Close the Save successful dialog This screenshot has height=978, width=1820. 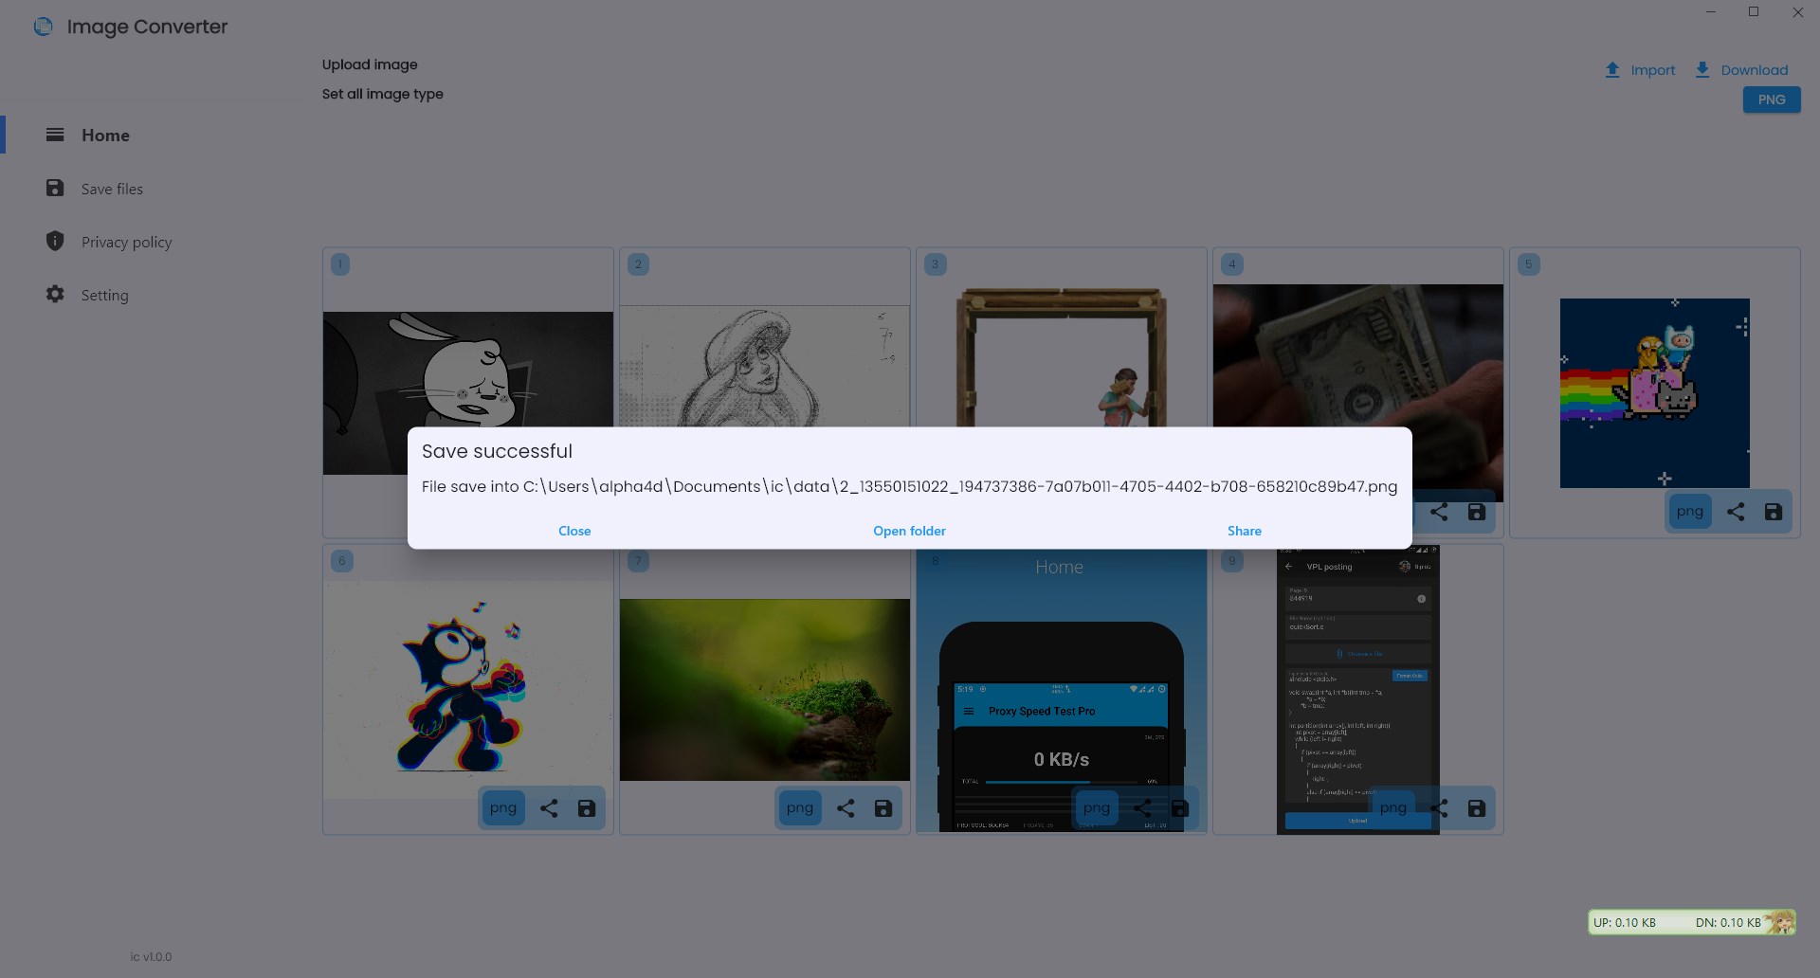574,531
